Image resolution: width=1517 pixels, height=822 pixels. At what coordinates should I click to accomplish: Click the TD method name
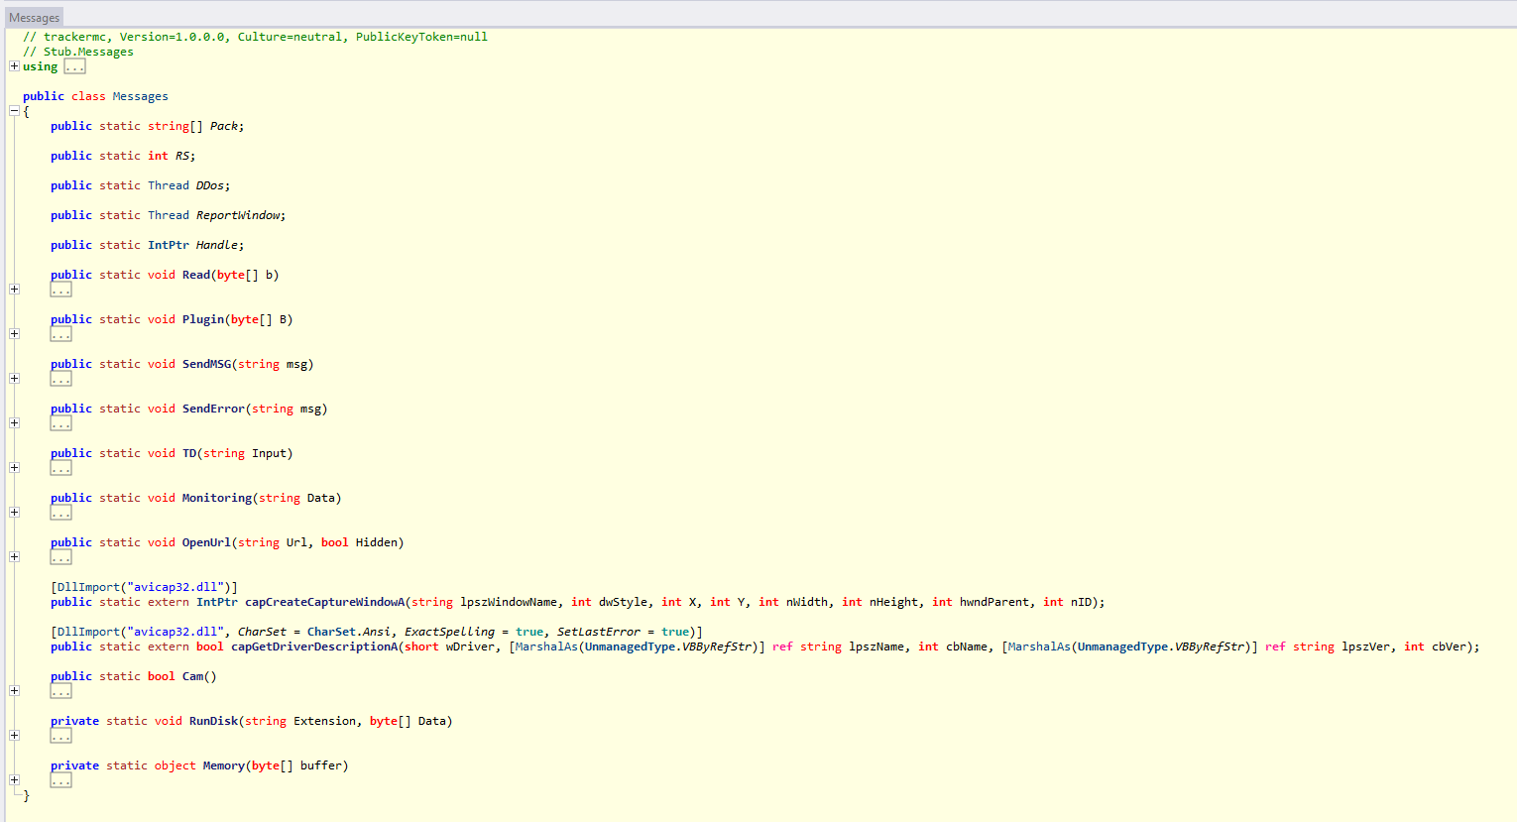189,453
